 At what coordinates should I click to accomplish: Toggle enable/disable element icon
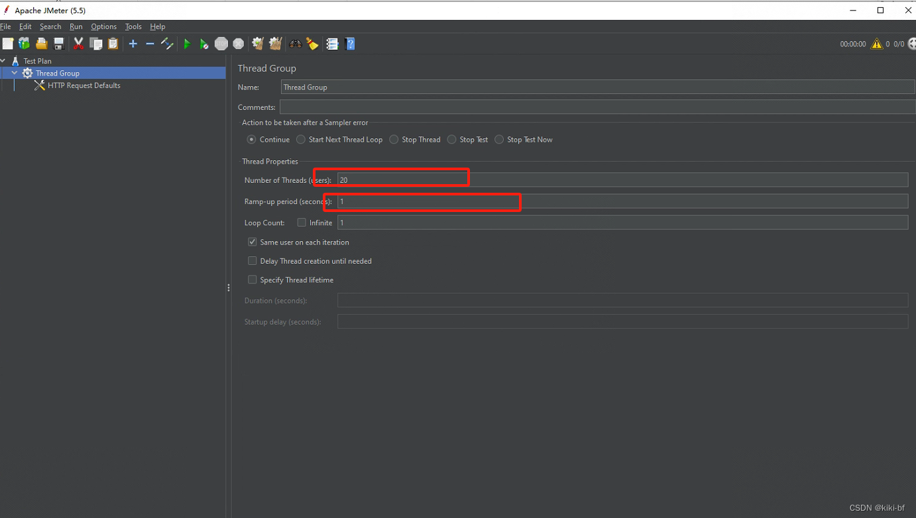coord(167,44)
